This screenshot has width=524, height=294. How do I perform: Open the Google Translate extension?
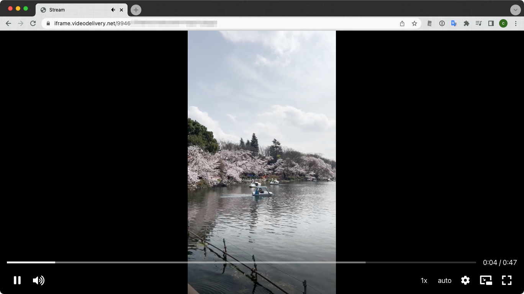pos(454,23)
